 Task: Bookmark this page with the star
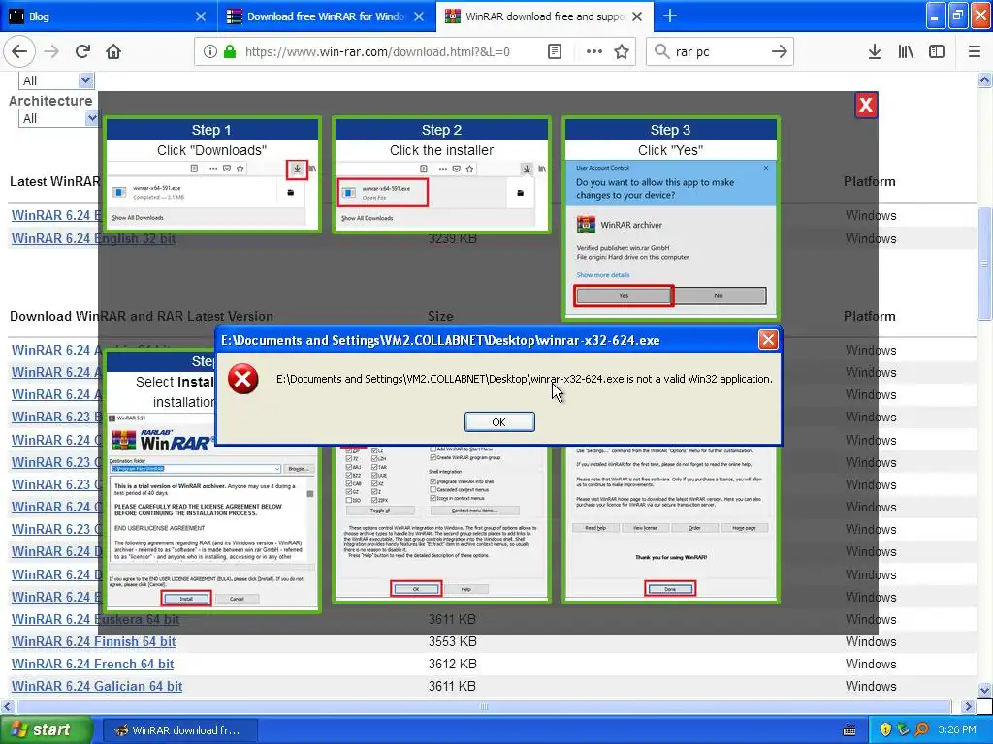pos(622,51)
